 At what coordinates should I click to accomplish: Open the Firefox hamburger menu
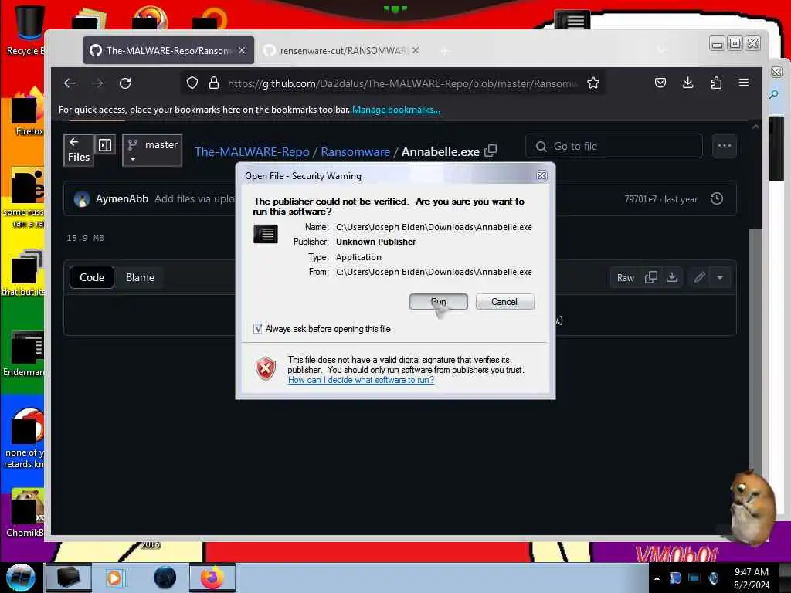coord(744,83)
